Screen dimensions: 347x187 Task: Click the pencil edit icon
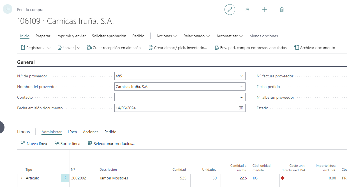click(230, 10)
